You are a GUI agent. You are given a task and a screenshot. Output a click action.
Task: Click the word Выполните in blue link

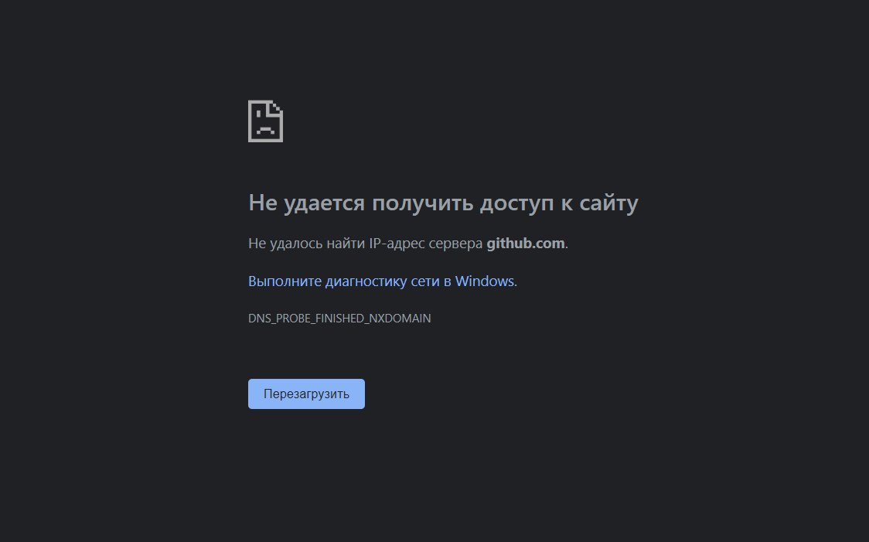285,281
